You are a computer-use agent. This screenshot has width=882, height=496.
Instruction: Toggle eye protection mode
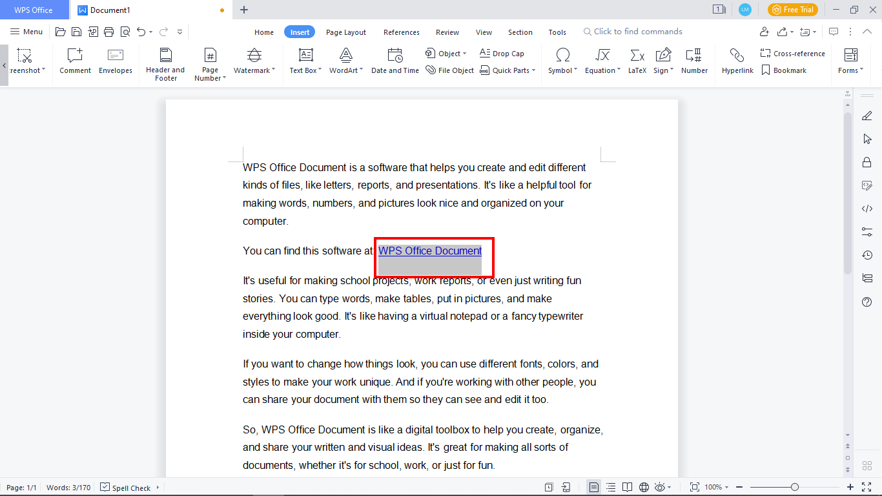tap(660, 487)
